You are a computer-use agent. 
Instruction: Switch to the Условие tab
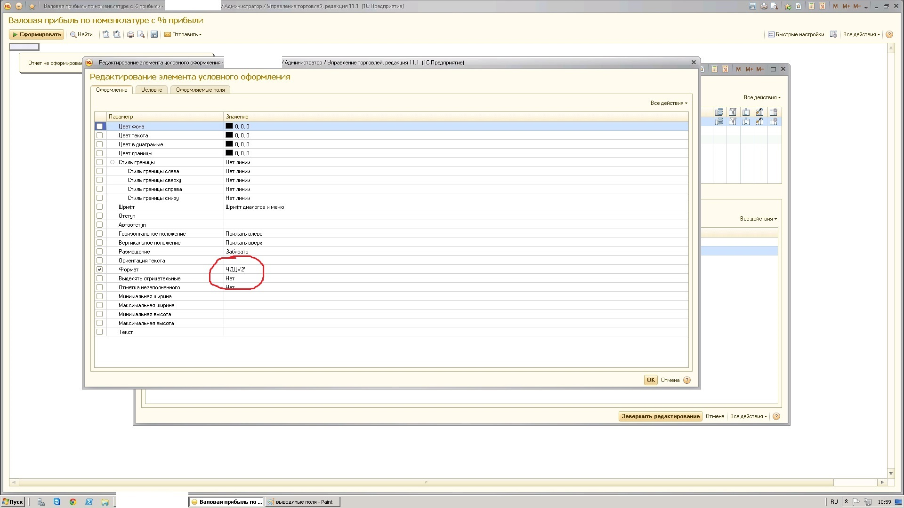tap(151, 90)
